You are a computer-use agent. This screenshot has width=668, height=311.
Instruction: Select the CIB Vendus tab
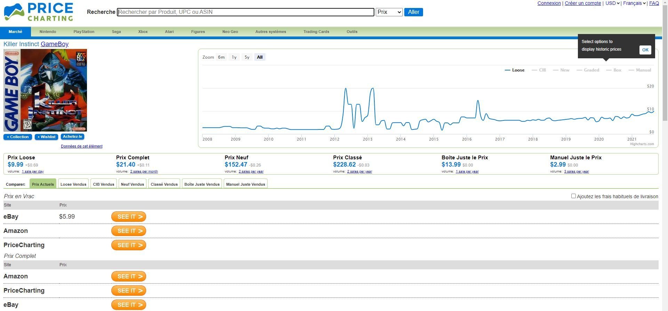click(104, 184)
